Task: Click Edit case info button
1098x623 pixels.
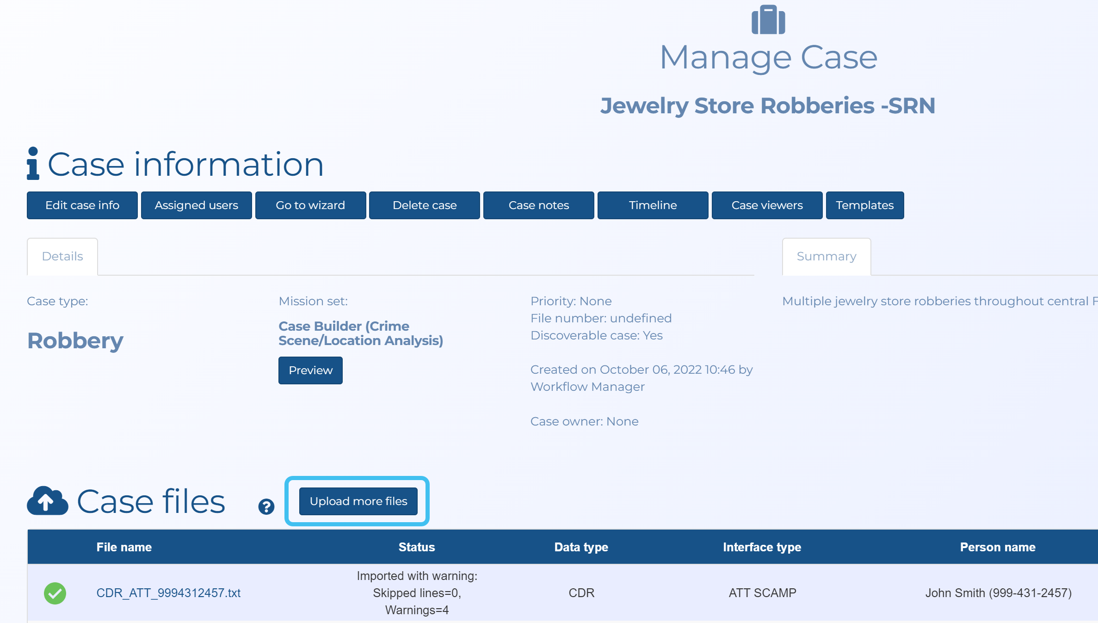Action: tap(82, 205)
